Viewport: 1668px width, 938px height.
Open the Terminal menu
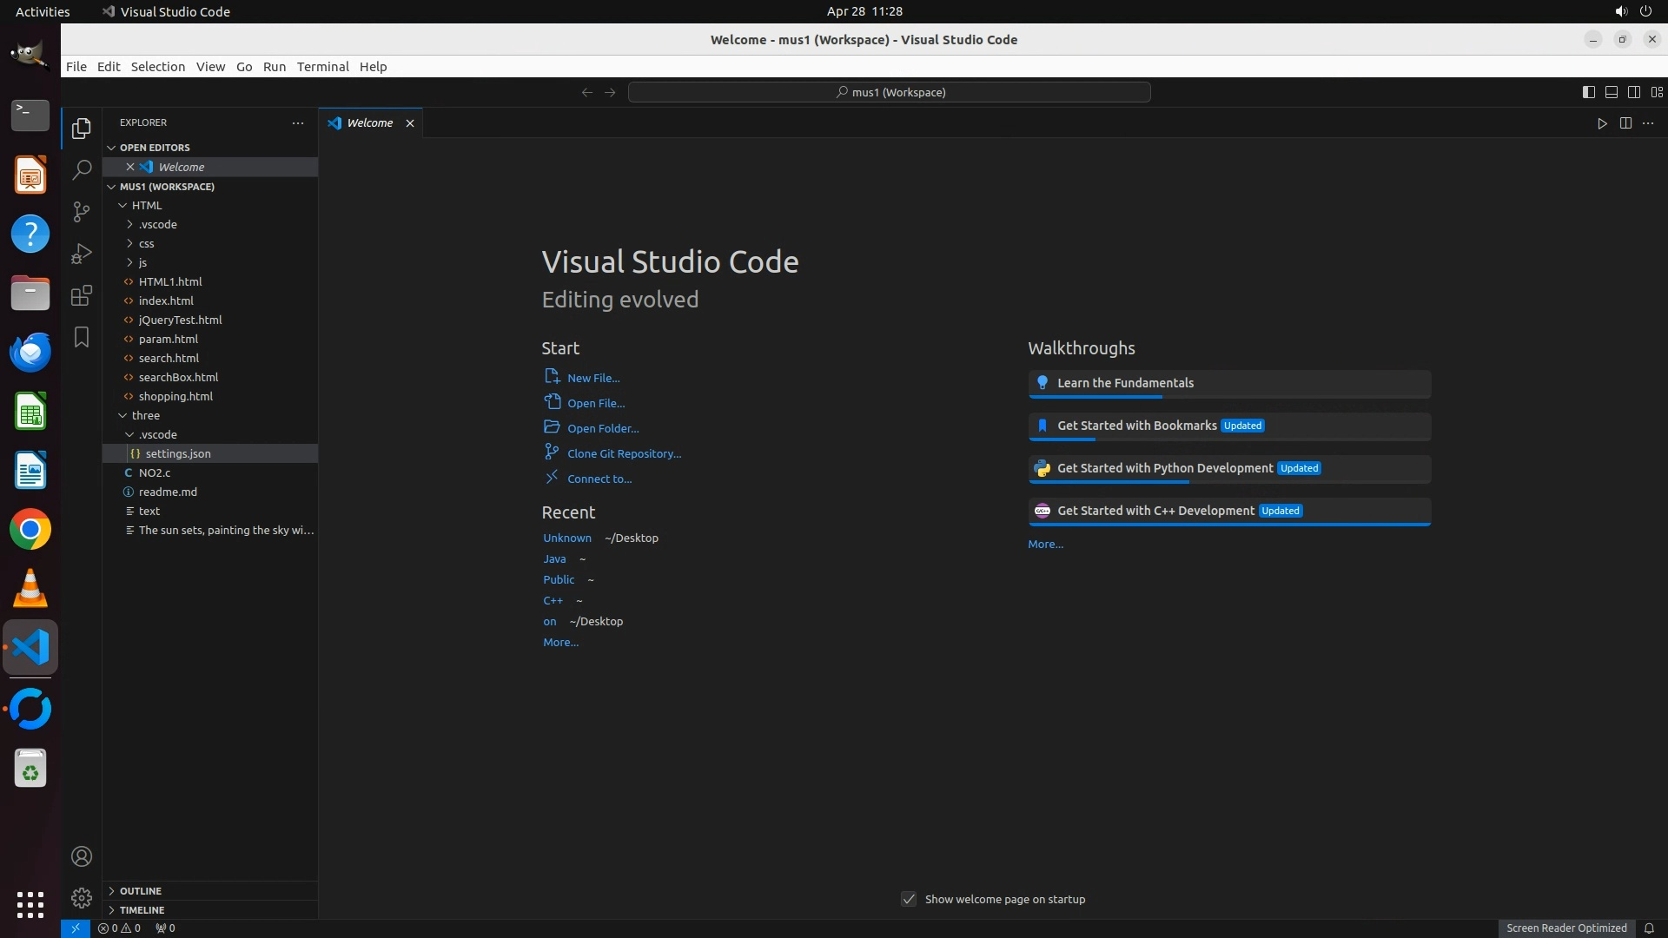(322, 67)
